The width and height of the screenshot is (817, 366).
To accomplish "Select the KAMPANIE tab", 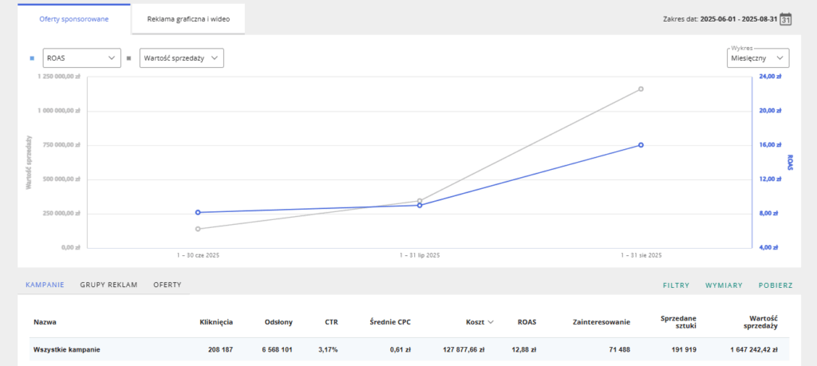I will 45,285.
